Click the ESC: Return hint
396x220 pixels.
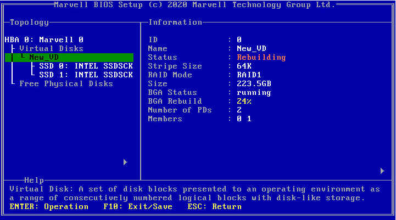point(213,206)
